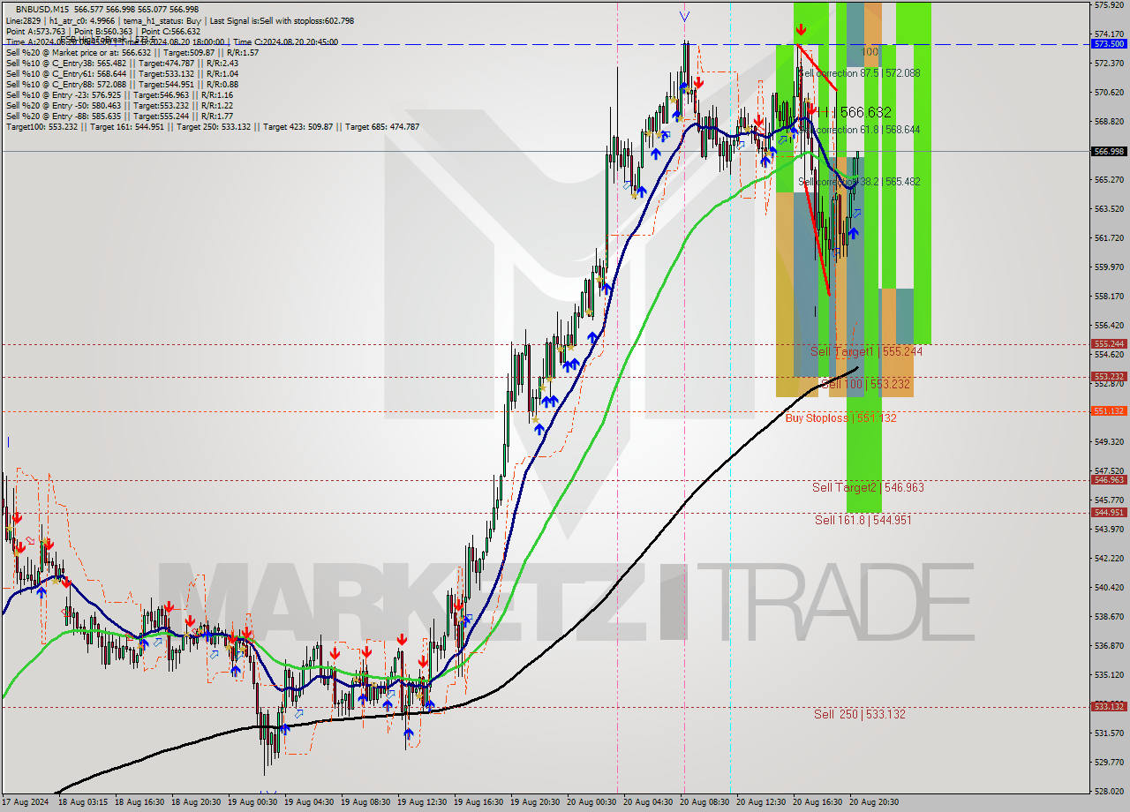Click the 'Sell 250 | 533.132' label

click(860, 714)
